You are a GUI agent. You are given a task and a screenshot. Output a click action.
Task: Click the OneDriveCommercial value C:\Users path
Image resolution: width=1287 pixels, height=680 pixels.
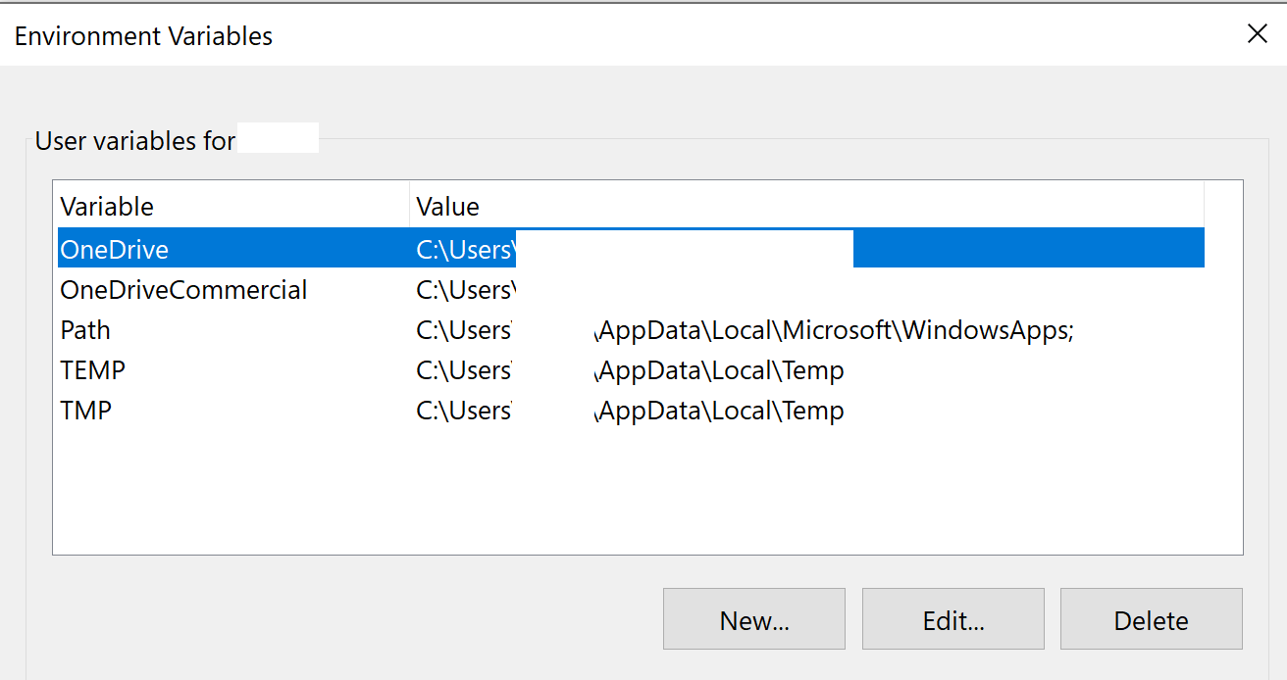465,290
